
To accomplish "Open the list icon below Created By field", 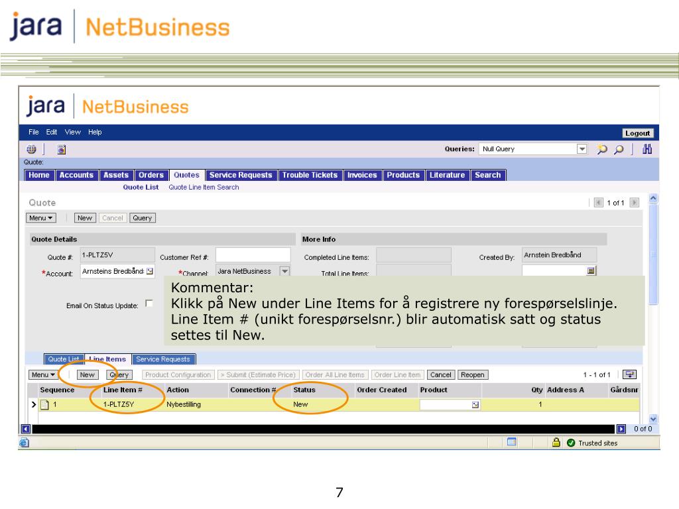I will (x=591, y=271).
